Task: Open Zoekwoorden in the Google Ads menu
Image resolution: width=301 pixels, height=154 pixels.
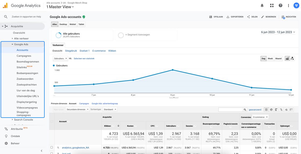Action: (x=25, y=79)
